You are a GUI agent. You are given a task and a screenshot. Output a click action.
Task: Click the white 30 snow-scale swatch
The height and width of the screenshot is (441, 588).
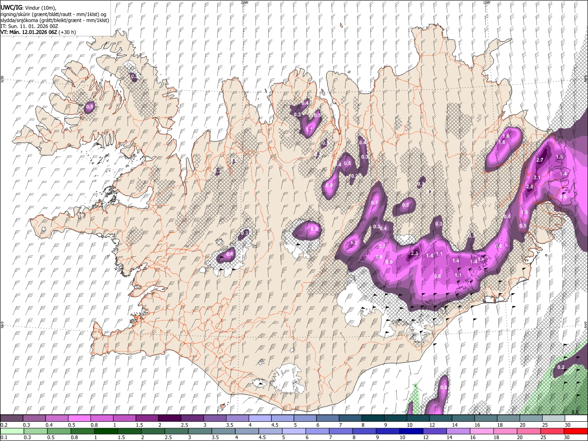(x=576, y=418)
